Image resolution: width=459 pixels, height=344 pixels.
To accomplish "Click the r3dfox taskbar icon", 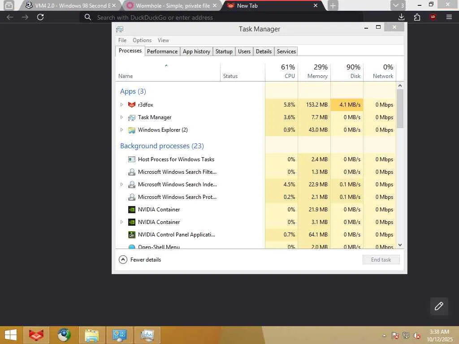I will (36, 335).
